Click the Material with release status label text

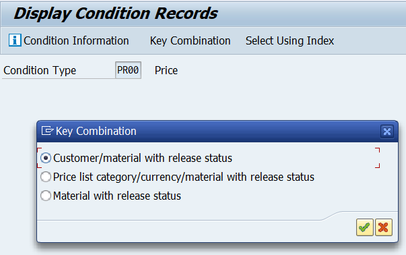pyautogui.click(x=117, y=196)
